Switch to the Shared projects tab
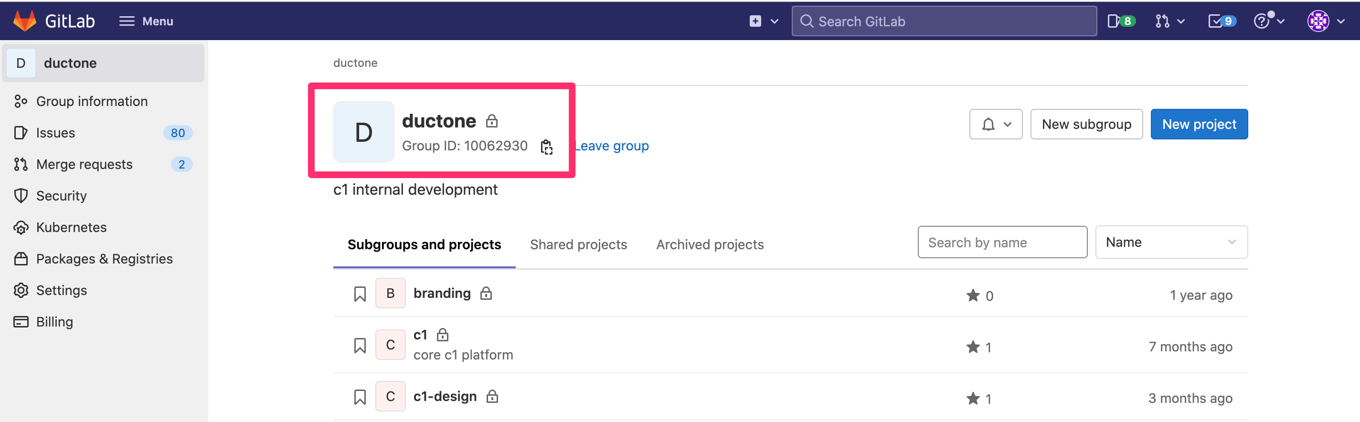1360x422 pixels. coord(578,245)
